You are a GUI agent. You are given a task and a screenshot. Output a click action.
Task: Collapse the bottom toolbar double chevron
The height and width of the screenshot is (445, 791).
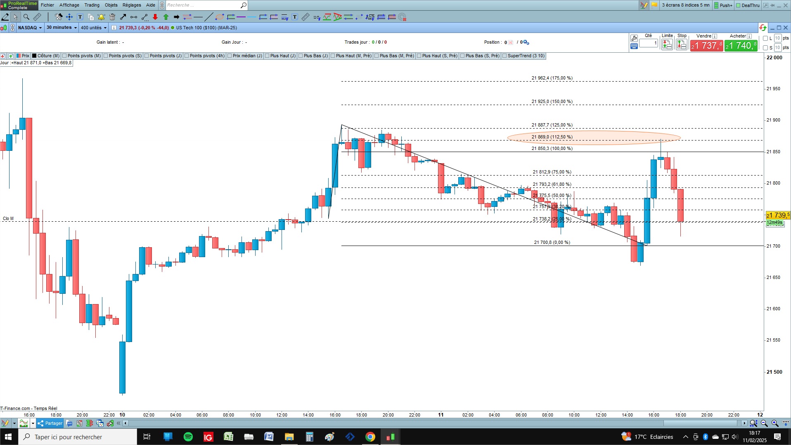(118, 423)
